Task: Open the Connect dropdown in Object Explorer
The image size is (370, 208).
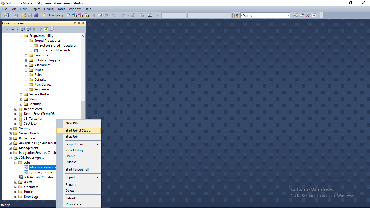Action: (11, 29)
